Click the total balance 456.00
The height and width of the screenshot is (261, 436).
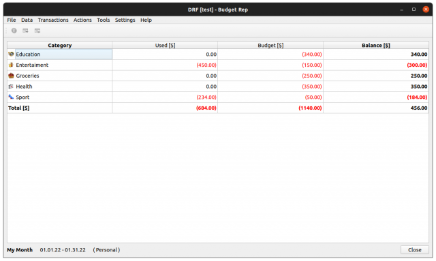tap(419, 108)
